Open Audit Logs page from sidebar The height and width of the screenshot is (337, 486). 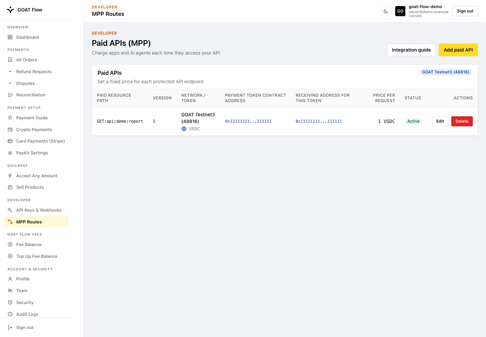click(x=36, y=314)
